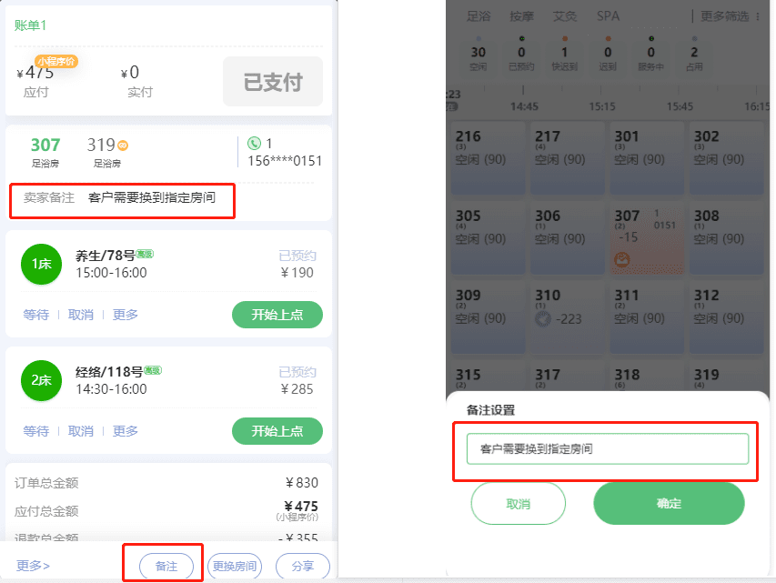Image resolution: width=776 pixels, height=583 pixels.
Task: Select room tile 308
Action: (727, 238)
